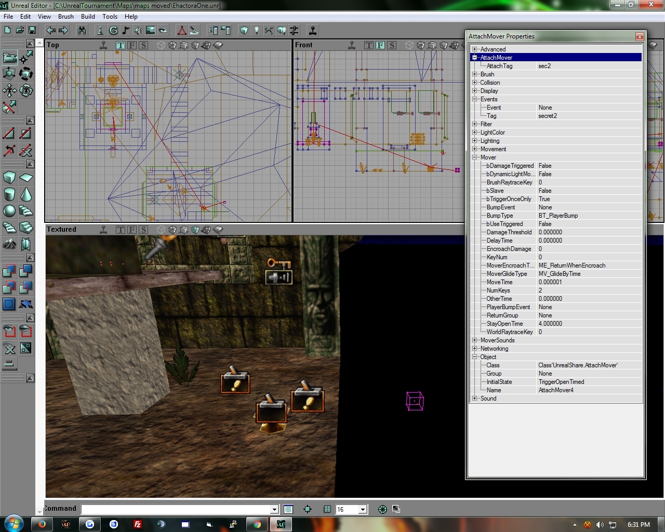This screenshot has width=665, height=532.
Task: Expand the Advanced property category
Action: pyautogui.click(x=474, y=49)
